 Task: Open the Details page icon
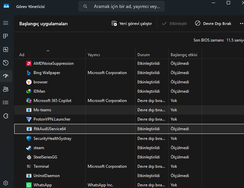pos(6,102)
